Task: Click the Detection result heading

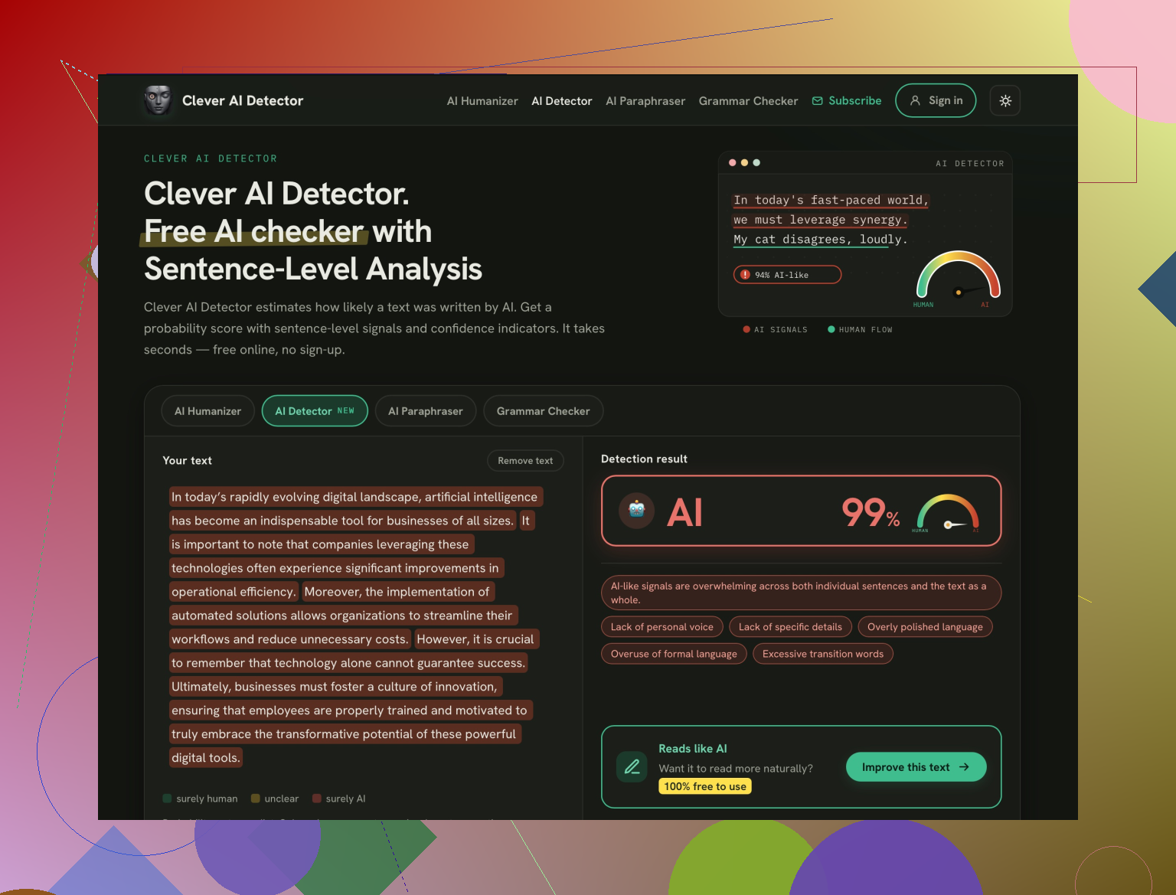Action: click(644, 459)
